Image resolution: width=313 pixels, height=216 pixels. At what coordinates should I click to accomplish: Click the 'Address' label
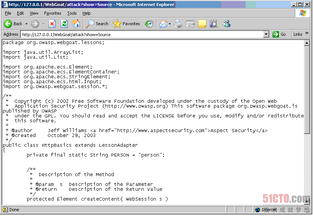tap(11, 34)
